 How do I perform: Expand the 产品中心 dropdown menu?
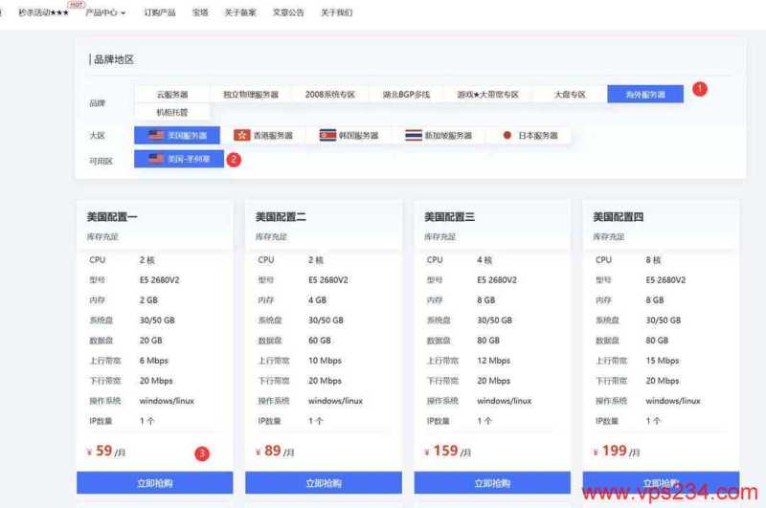click(x=105, y=12)
